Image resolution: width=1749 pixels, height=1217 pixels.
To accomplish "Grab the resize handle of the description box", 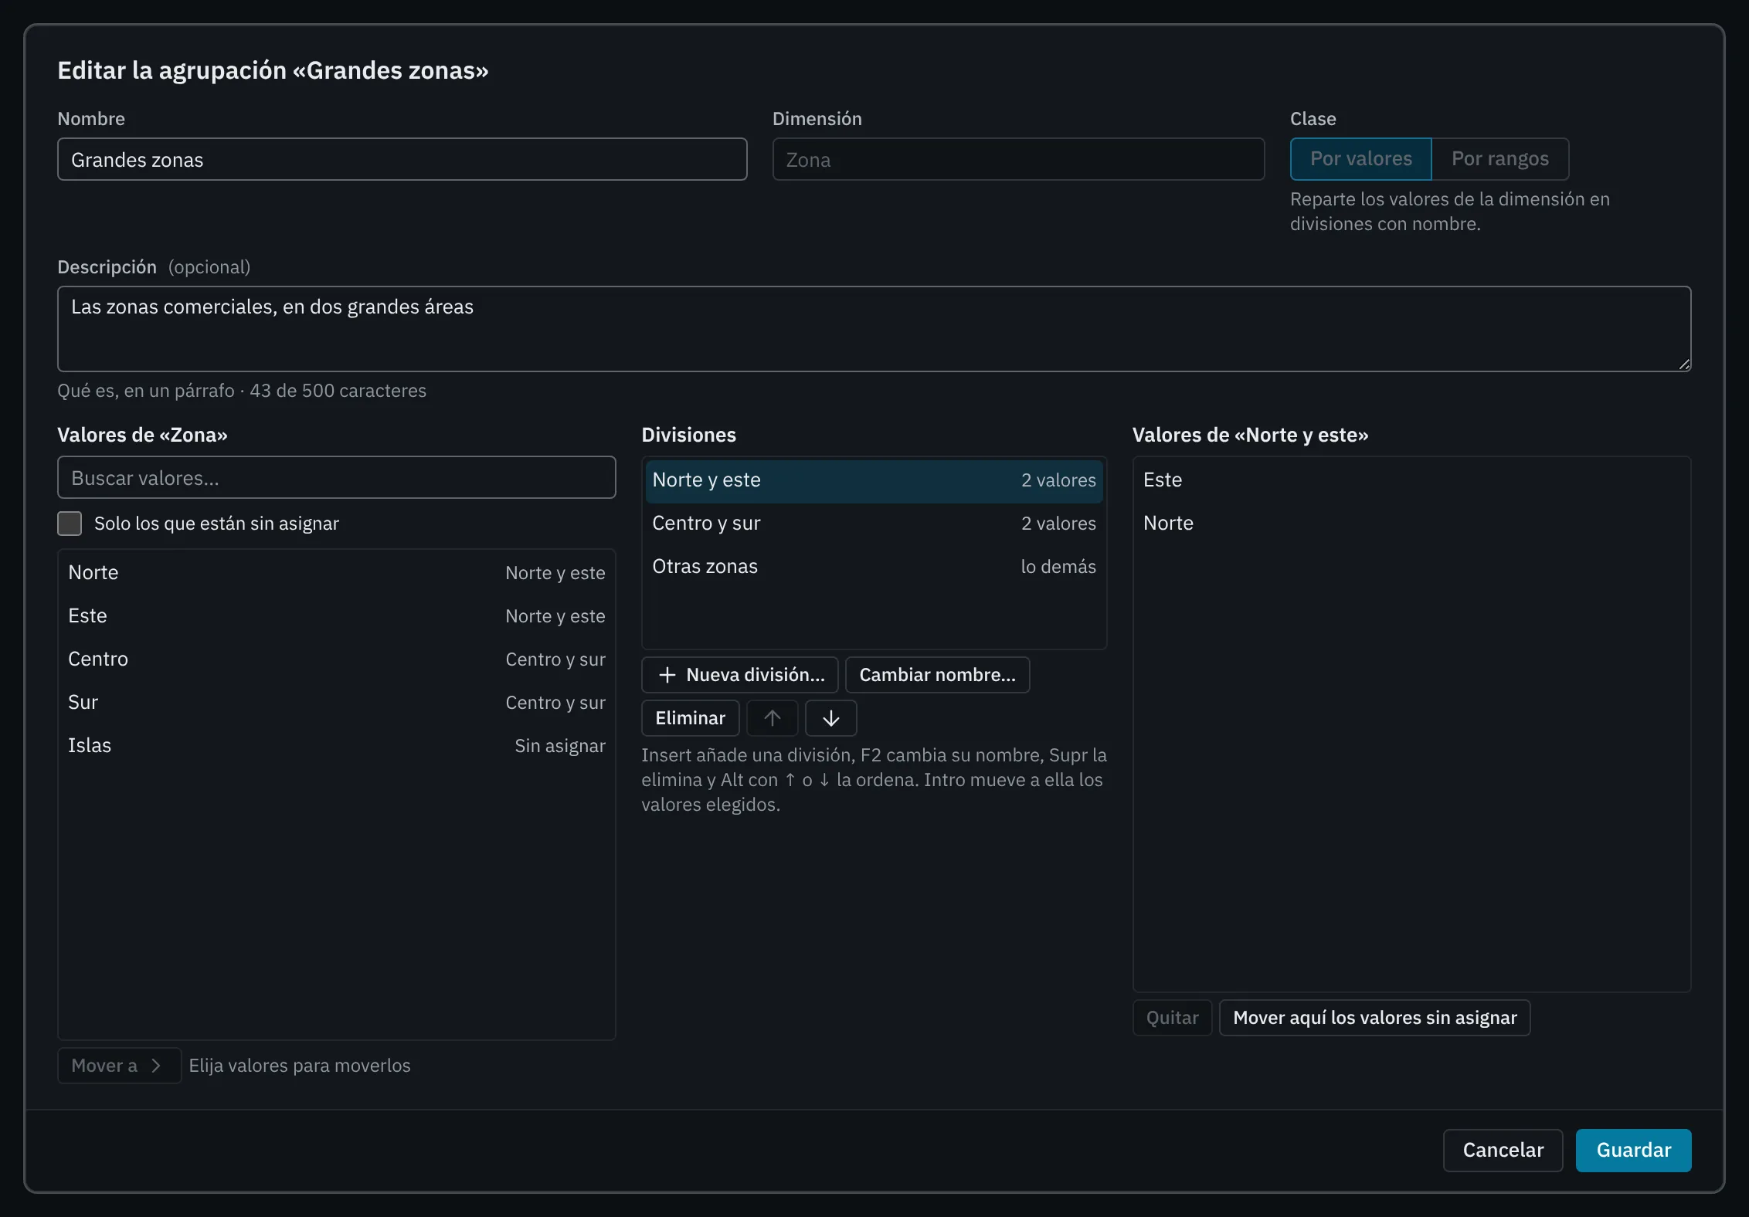I will click(1684, 364).
